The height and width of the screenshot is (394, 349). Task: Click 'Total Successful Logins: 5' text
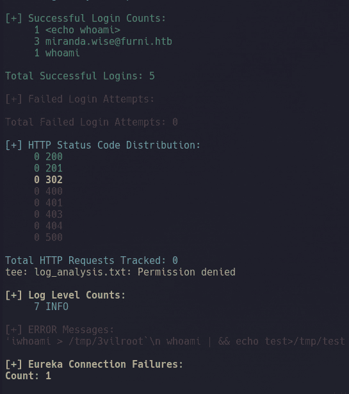(80, 76)
